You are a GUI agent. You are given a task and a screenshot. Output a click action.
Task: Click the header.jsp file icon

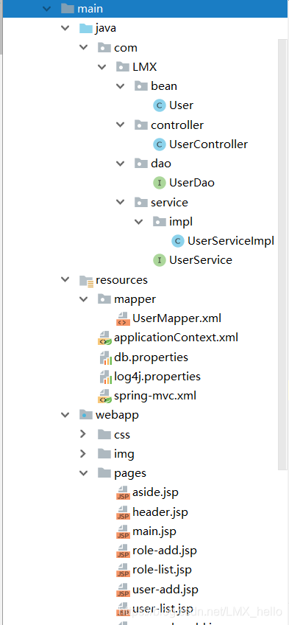(124, 511)
